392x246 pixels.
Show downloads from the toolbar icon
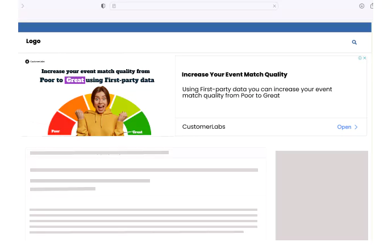point(361,6)
